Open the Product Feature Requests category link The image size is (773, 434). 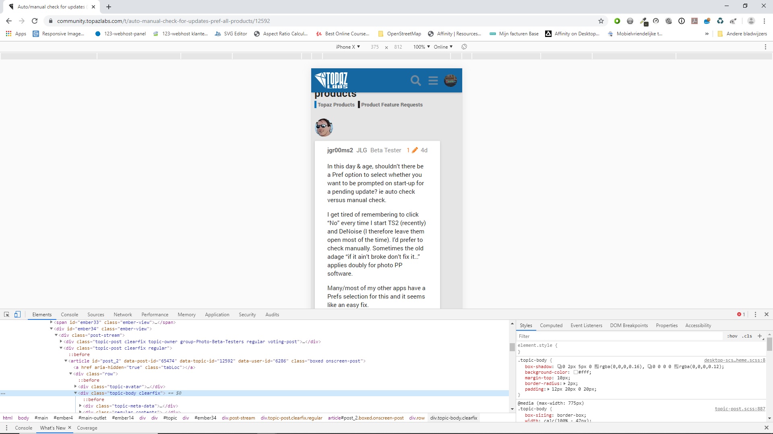click(x=392, y=105)
